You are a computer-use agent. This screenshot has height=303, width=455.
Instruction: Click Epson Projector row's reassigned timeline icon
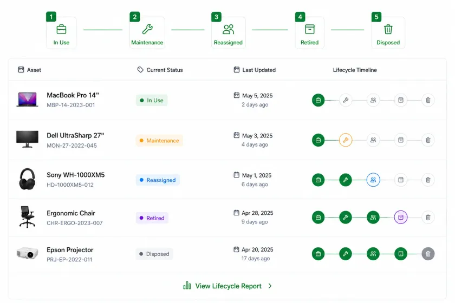tap(373, 254)
